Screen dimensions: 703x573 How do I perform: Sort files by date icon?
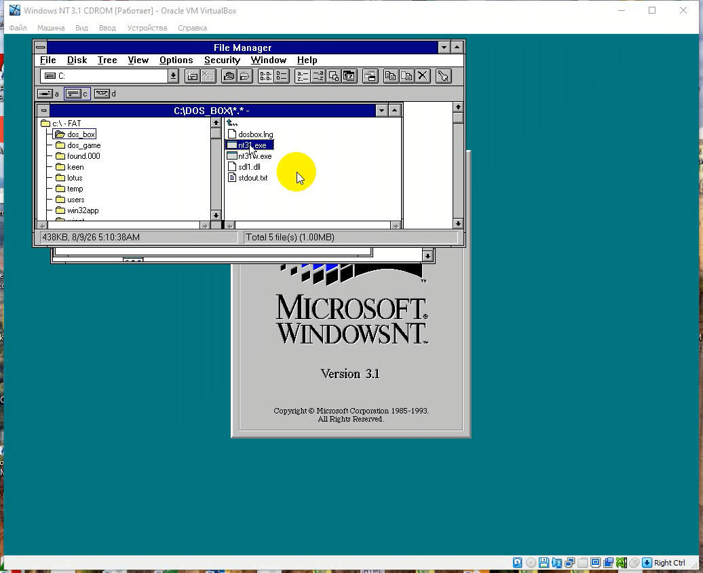[349, 76]
